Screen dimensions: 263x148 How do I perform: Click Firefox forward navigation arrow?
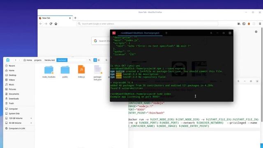[46, 24]
